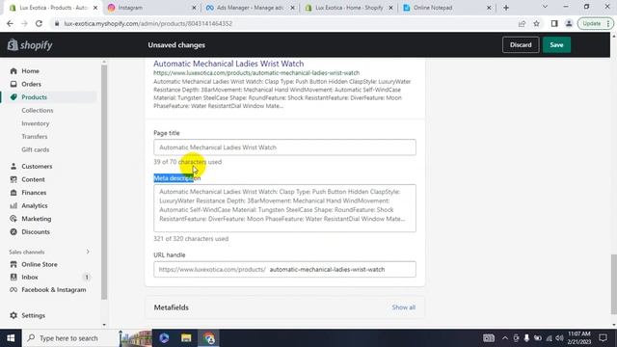Reload the page
617x347 pixels.
click(x=39, y=23)
